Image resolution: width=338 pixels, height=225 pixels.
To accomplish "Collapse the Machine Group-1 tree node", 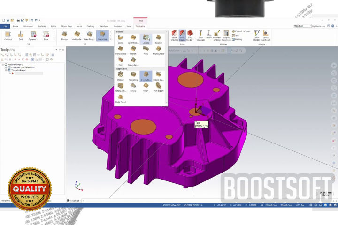I will 3,64.
